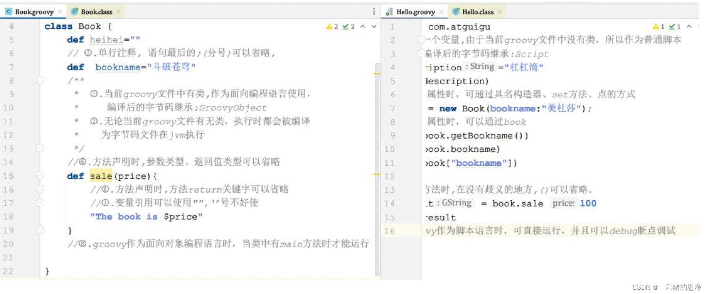Switch to the Hello.class tab
The image size is (707, 294).
click(x=477, y=12)
